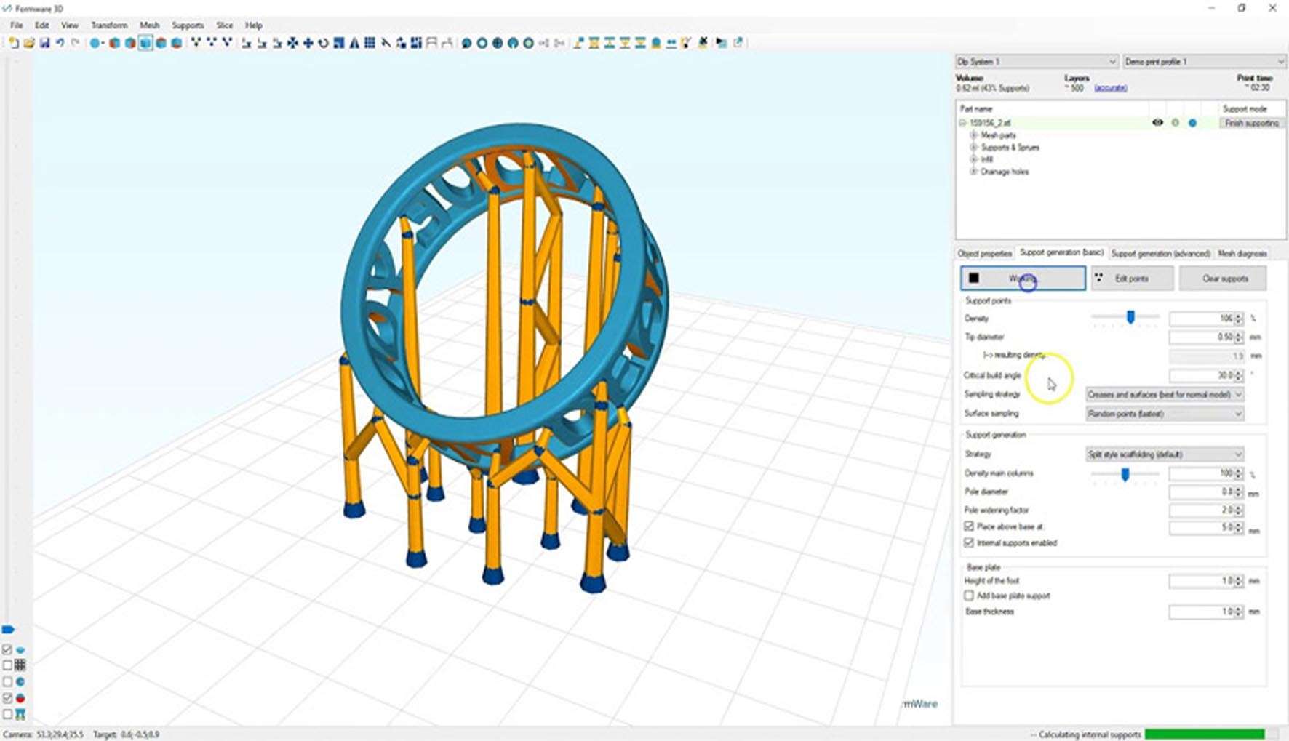Open the Sampling strategy dropdown
Screen dimensions: 1289x741
point(1164,394)
